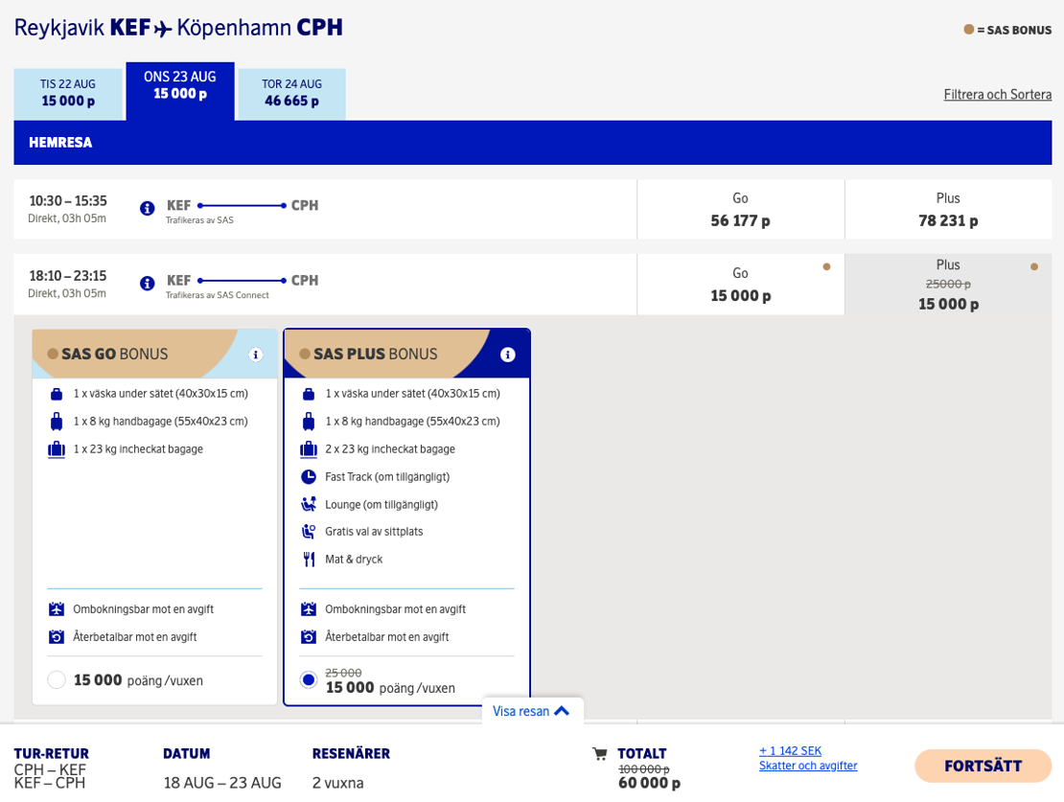Image resolution: width=1064 pixels, height=802 pixels.
Task: Select the TOR 24 AUG date tab
Action: pos(291,94)
